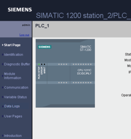Click the arrow beside Introduction

coord(3,136)
